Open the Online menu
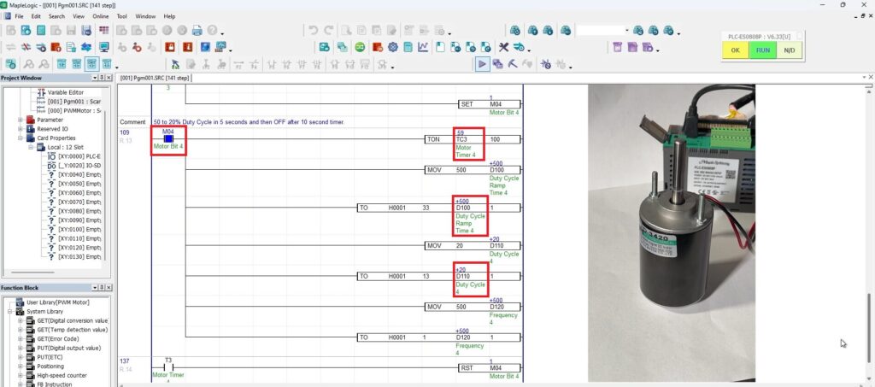 pyautogui.click(x=101, y=16)
